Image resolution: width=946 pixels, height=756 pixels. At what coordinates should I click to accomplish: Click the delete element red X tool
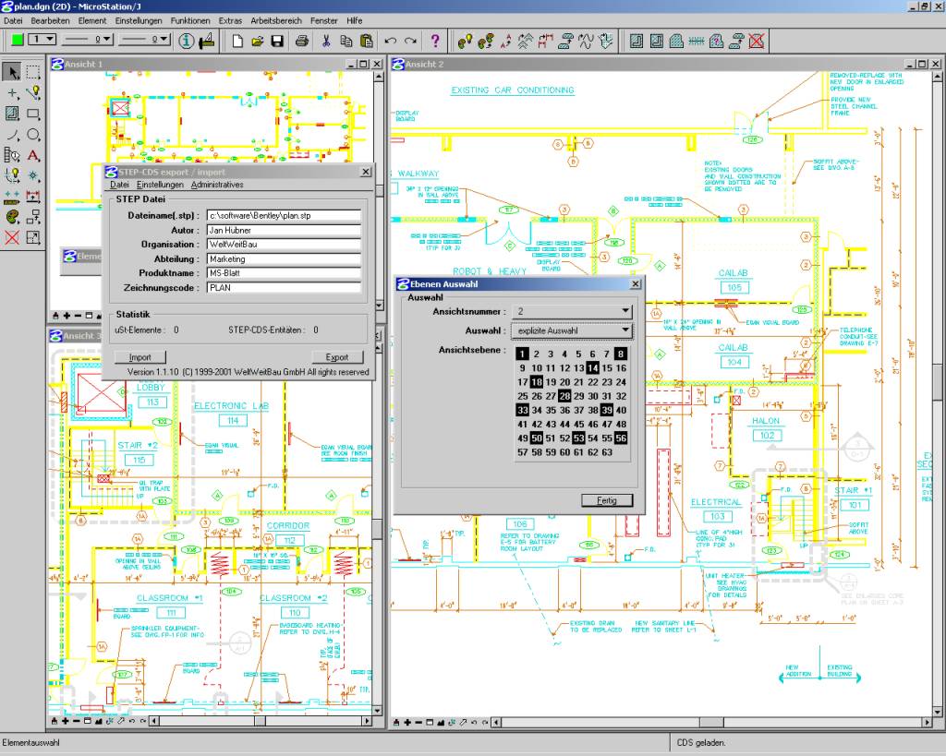point(13,237)
